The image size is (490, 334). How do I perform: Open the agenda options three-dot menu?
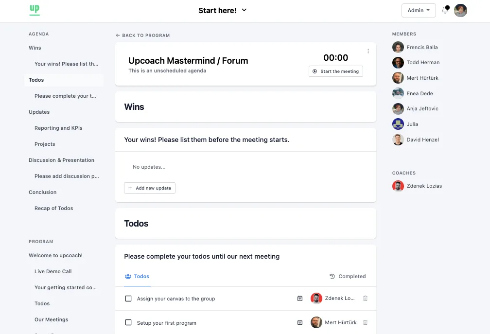pos(368,51)
